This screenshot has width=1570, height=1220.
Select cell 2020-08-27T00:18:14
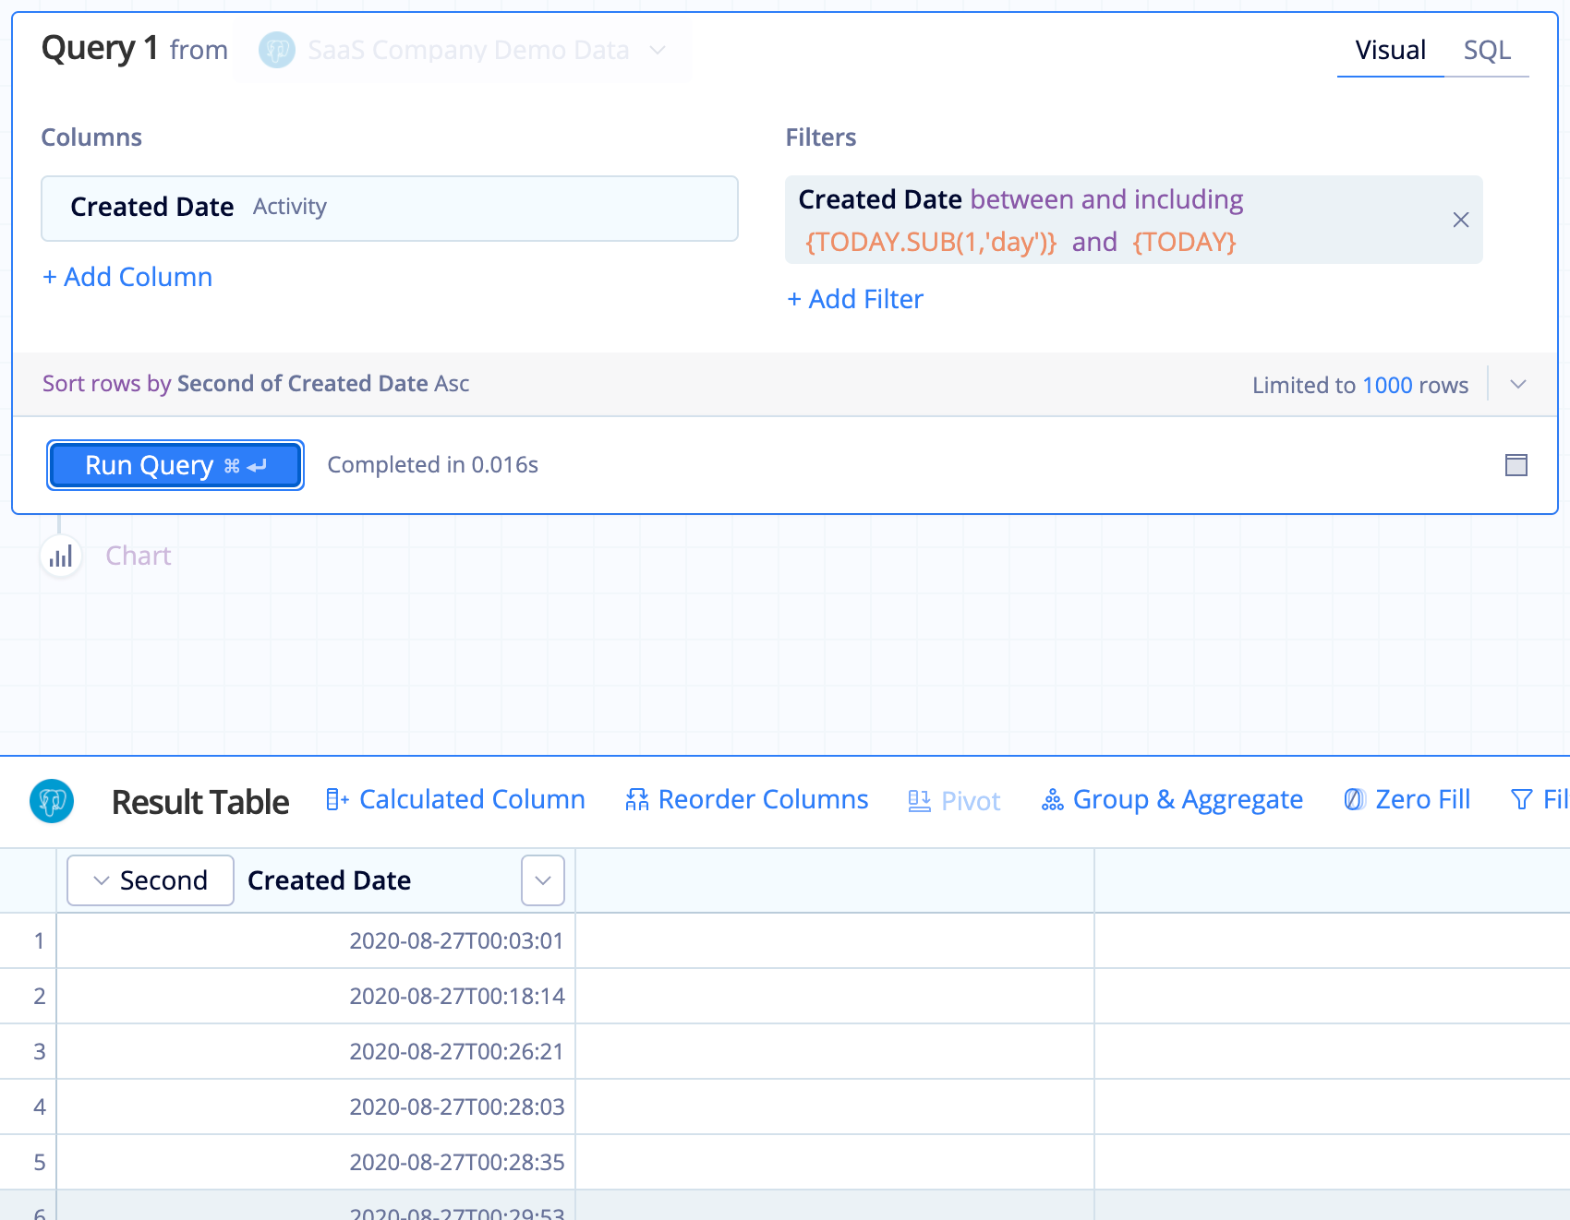pyautogui.click(x=316, y=997)
